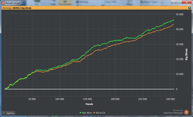
Task: Click the Results Graph title text
Action: [x=13, y=3]
